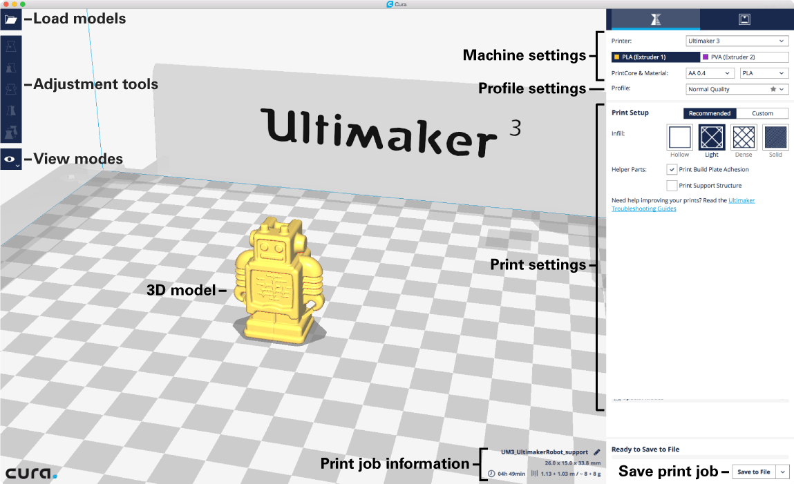
Task: Click the Save to File button
Action: tap(753, 472)
